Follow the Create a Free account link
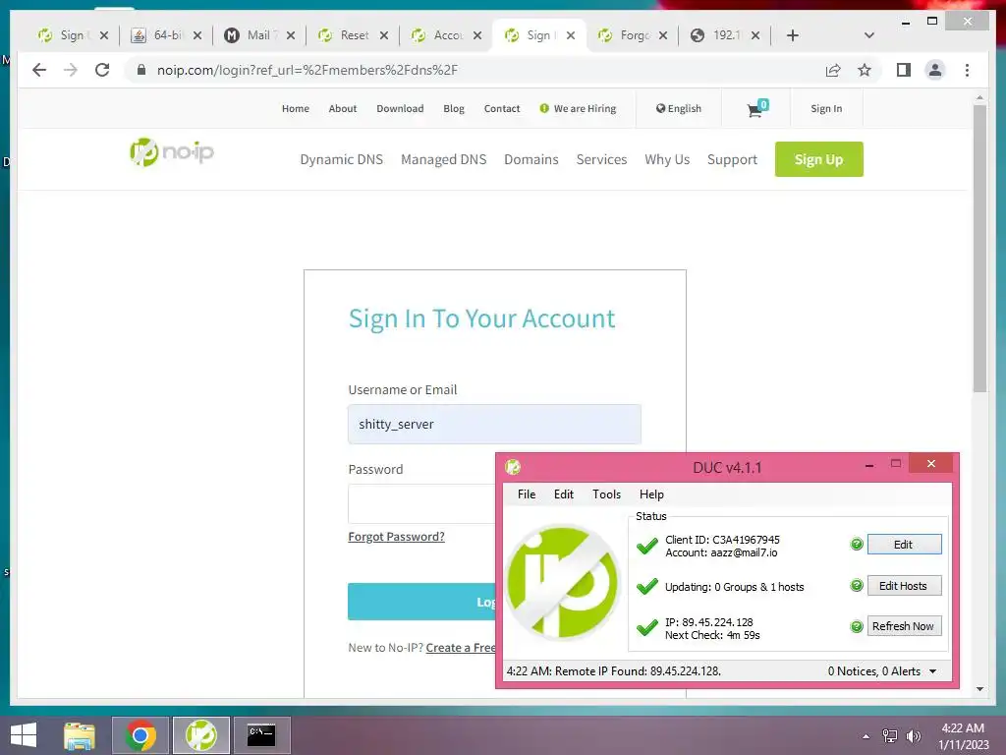The width and height of the screenshot is (1006, 755). pos(461,648)
